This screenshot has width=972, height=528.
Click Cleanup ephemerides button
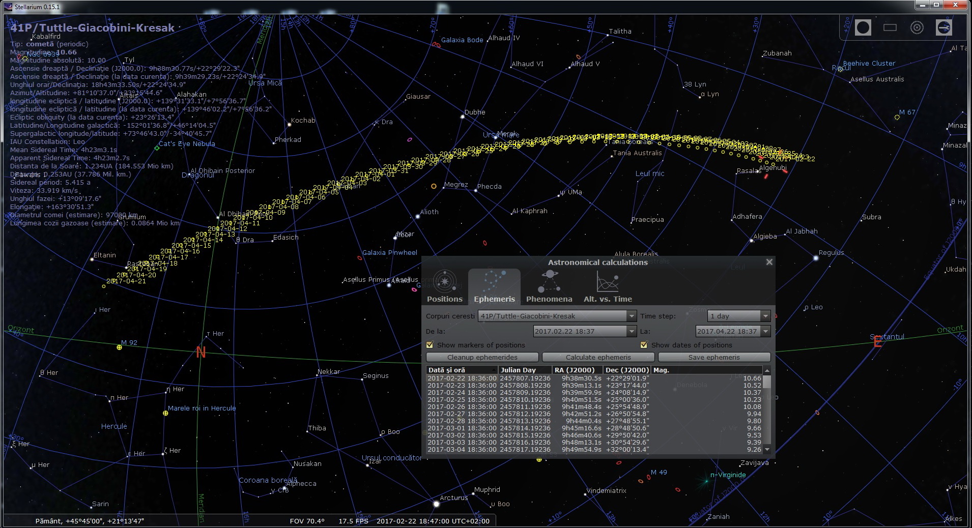point(482,357)
